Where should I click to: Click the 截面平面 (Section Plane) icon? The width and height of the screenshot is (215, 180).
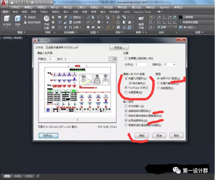[141, 19]
